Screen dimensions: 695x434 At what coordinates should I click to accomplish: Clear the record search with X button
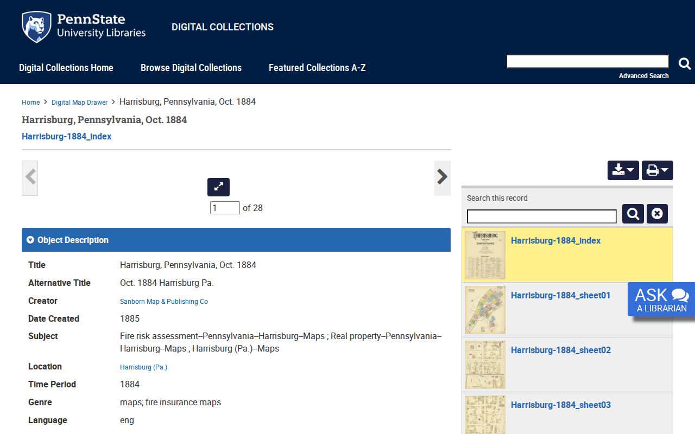tap(657, 214)
